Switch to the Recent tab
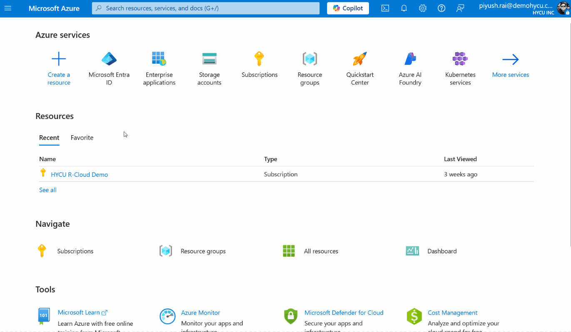571x332 pixels. [x=49, y=138]
